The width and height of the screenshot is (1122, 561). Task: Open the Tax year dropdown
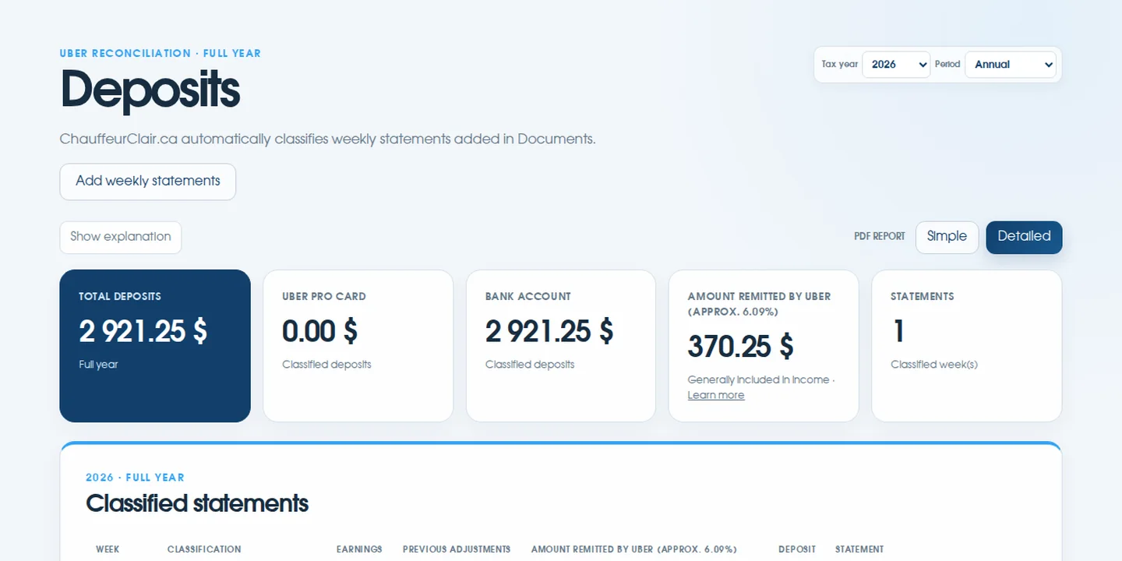tap(896, 65)
